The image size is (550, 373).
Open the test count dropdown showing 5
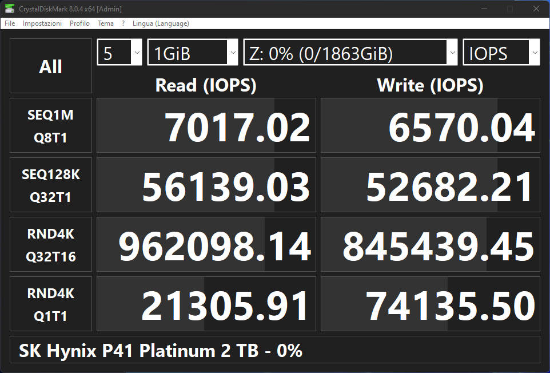[x=119, y=53]
